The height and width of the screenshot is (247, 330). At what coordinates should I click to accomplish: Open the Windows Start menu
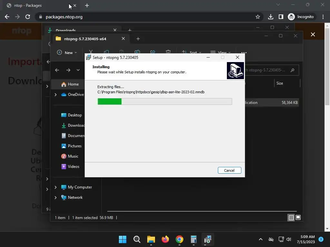coord(122,239)
